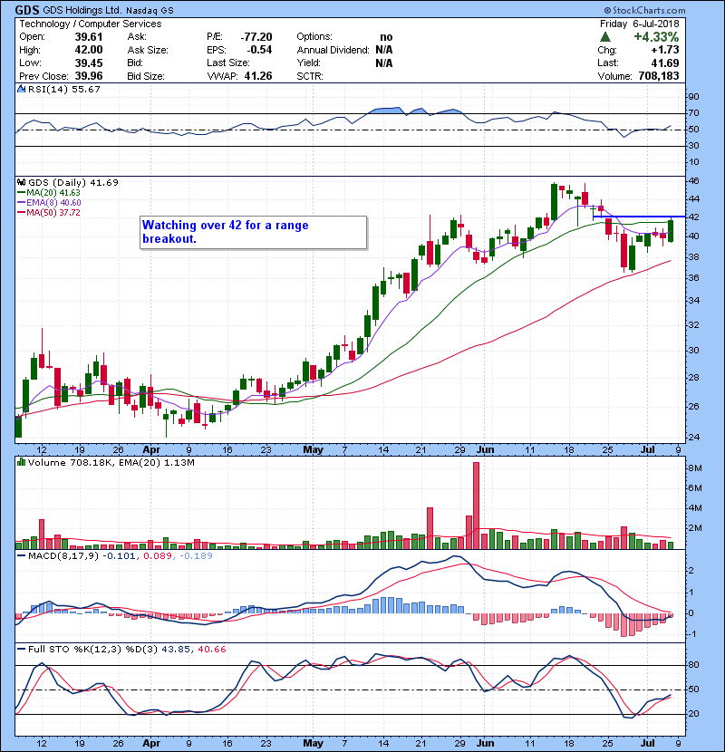Select the red MA(50) 37.72 legend entry
The width and height of the screenshot is (725, 752).
coord(48,213)
